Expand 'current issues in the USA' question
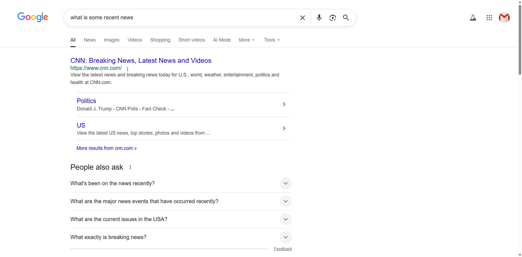Image resolution: width=522 pixels, height=257 pixels. coord(181,219)
